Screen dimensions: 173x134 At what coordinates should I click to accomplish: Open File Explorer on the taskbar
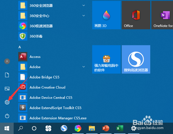[92, 128]
